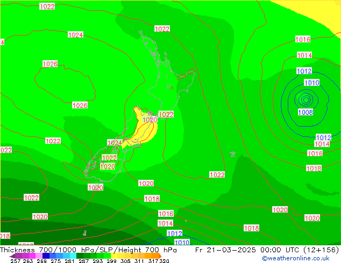
Task: Open the weatheronline.co.uk copyright link
Action: pos(295,258)
